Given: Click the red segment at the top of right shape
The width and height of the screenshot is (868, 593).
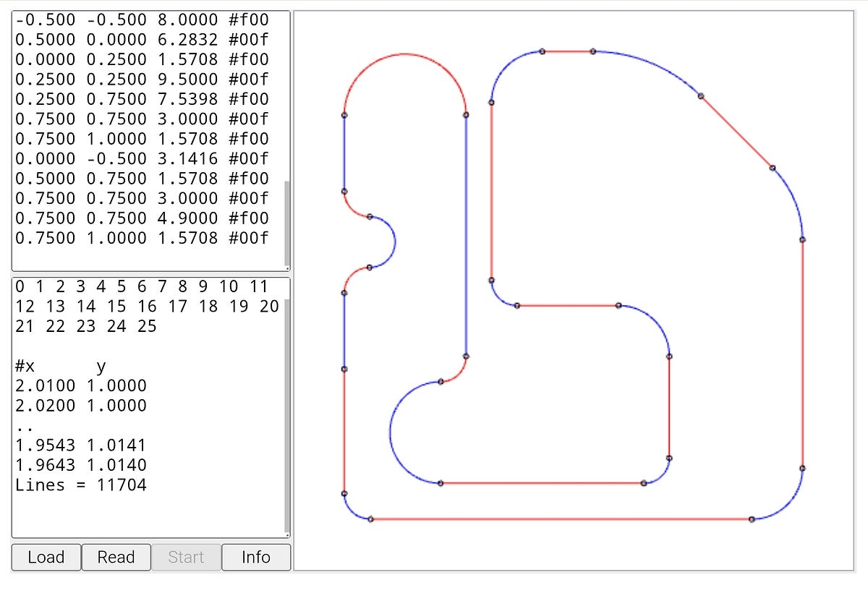Looking at the screenshot, I should coord(568,51).
